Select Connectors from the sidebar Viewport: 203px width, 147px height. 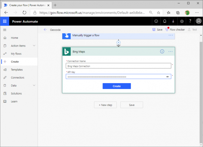17,78
